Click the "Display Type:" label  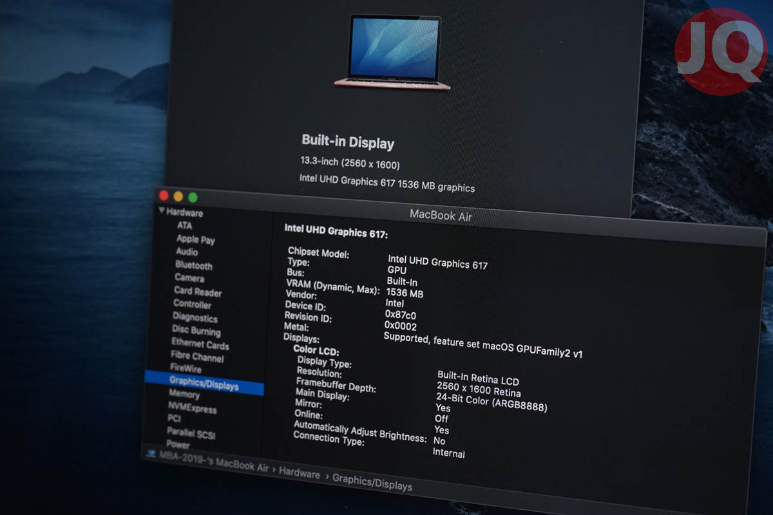[x=324, y=364]
